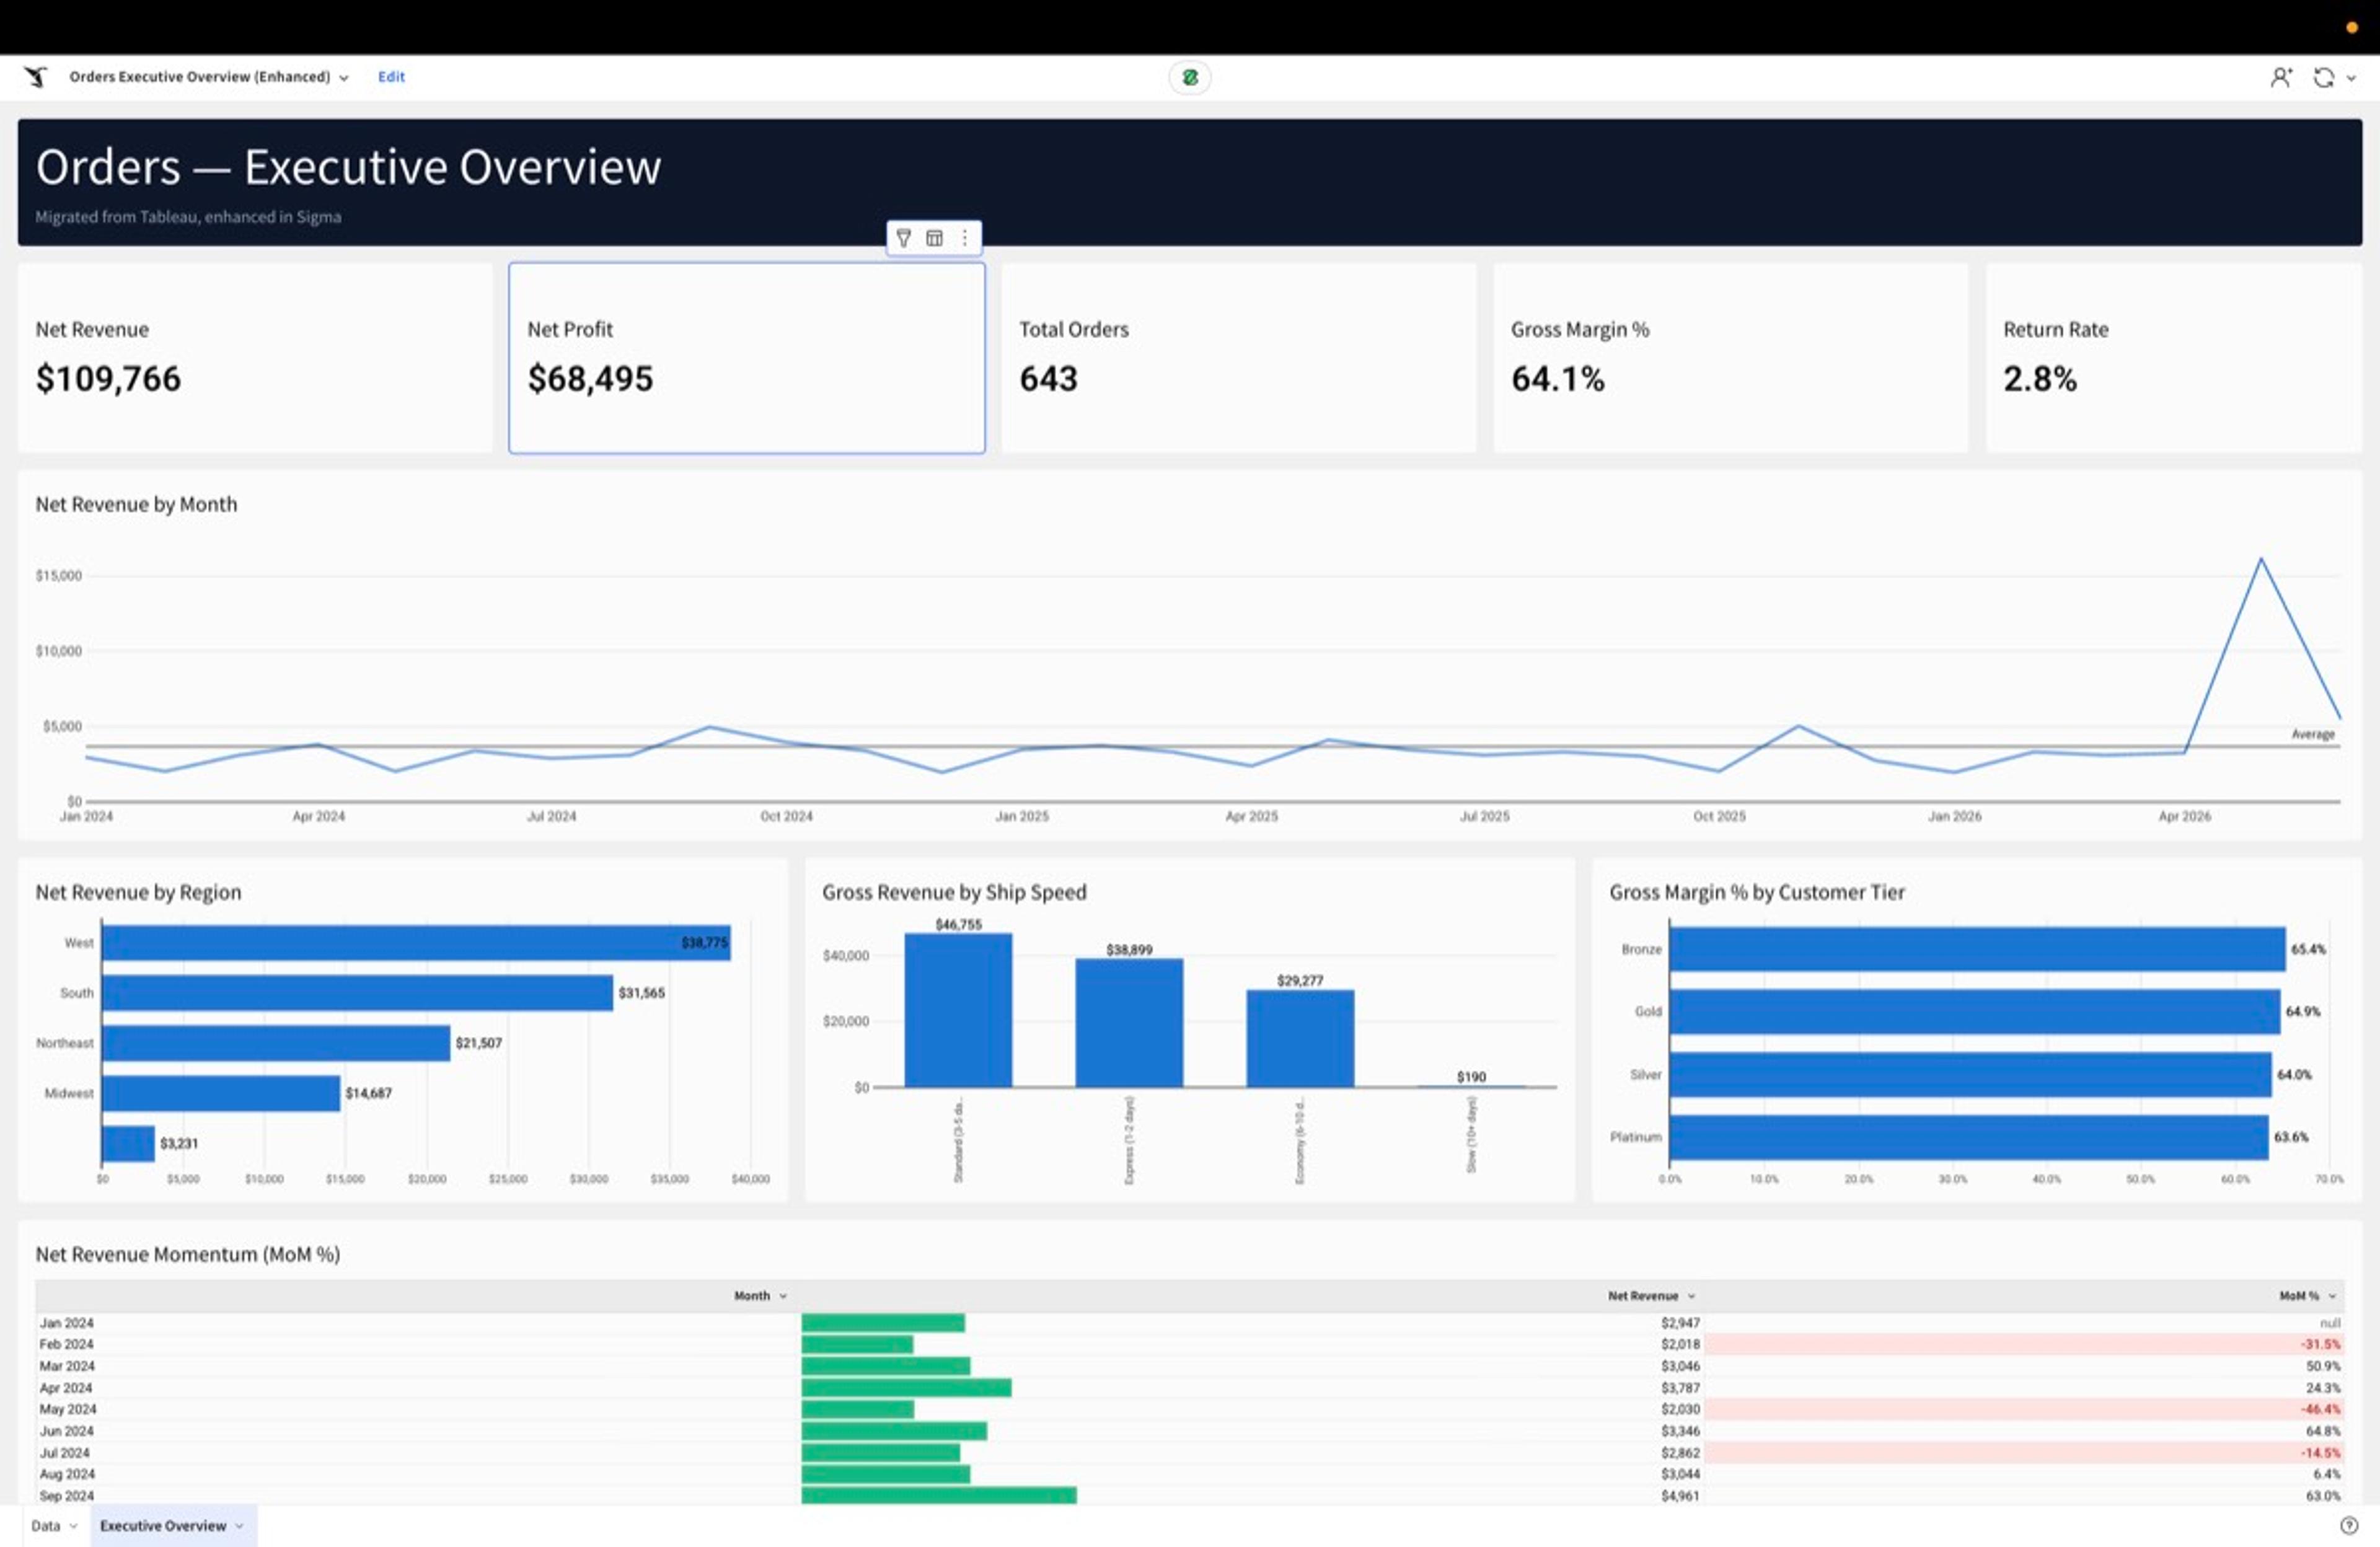This screenshot has width=2380, height=1547.
Task: Switch to the Data tab
Action: coord(46,1526)
